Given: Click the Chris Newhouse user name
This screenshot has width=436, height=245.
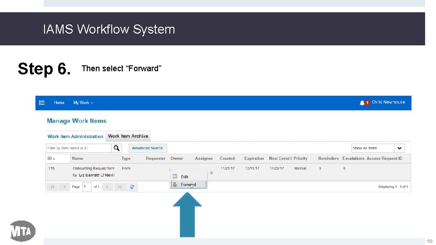Looking at the screenshot, I should pyautogui.click(x=388, y=102).
